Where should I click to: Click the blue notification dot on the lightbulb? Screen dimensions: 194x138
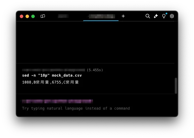[x=166, y=13]
